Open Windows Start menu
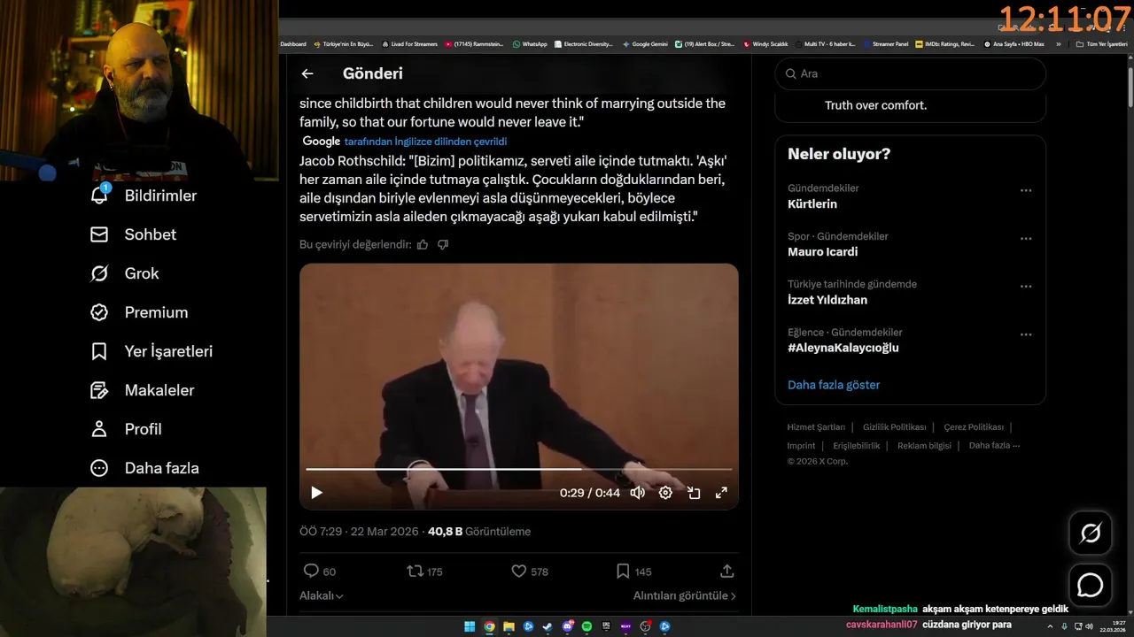Viewport: 1134px width, 637px height. tap(470, 626)
